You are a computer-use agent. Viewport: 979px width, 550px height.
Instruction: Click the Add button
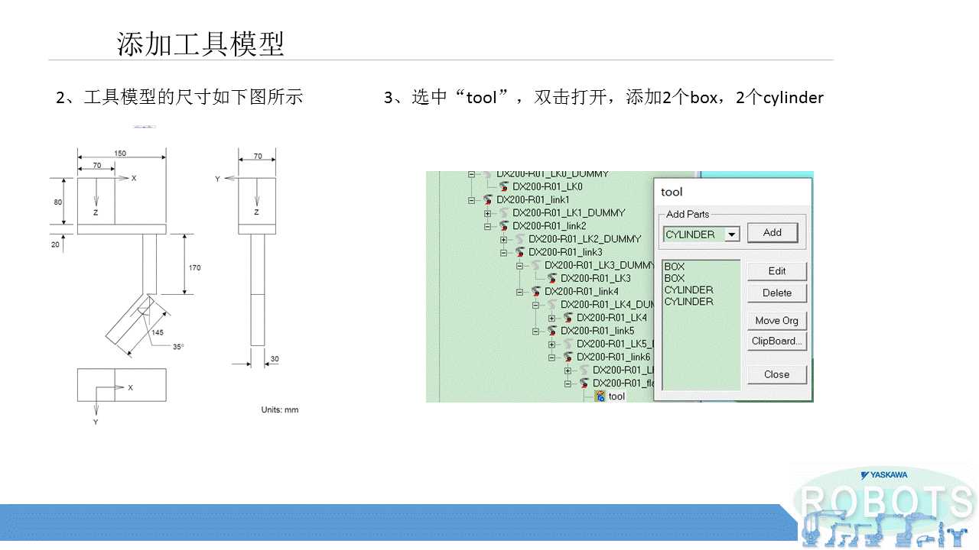tap(772, 233)
